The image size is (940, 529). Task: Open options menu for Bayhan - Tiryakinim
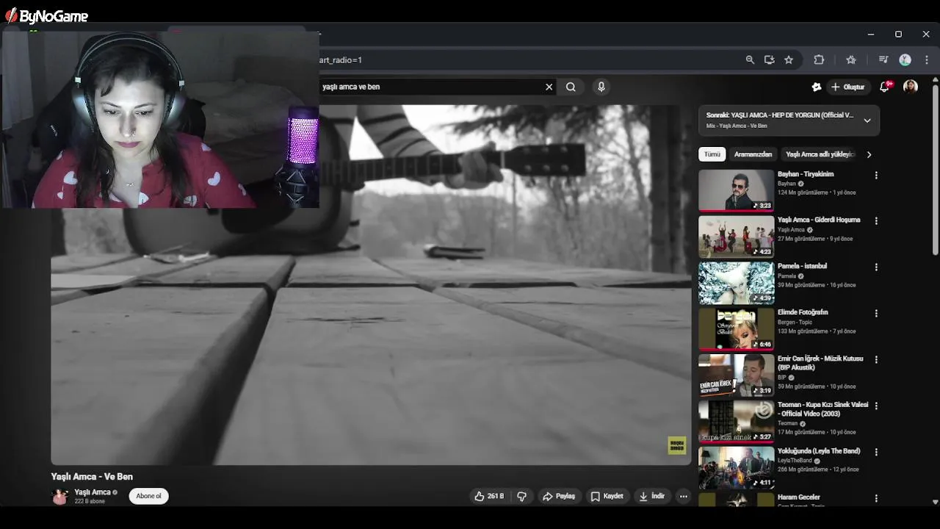point(876,176)
